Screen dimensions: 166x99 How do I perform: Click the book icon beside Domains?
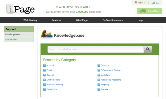click(99, 65)
